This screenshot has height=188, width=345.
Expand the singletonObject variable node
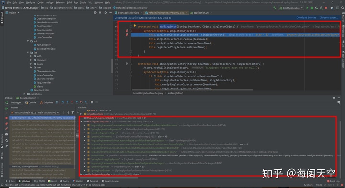click(81, 114)
